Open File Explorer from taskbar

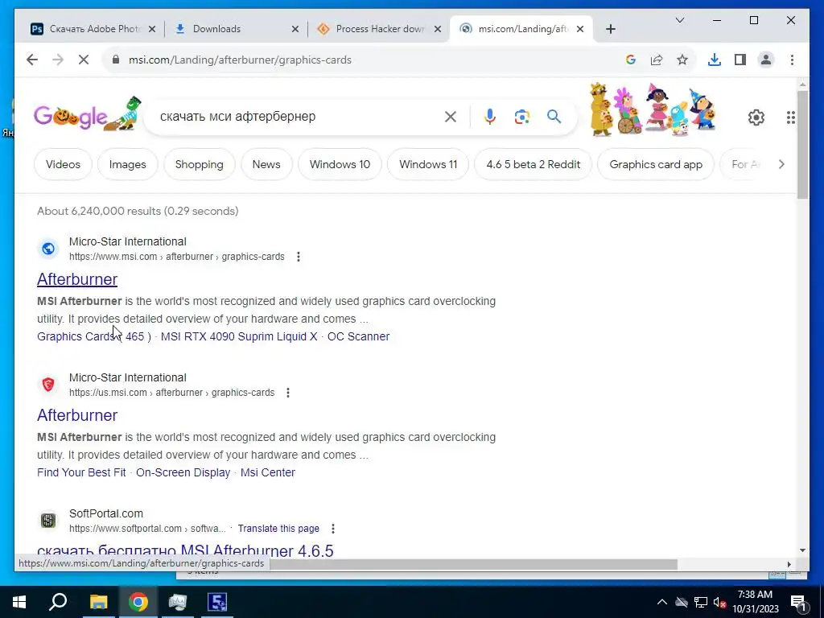tap(98, 602)
